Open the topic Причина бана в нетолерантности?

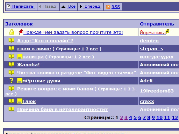62,109
